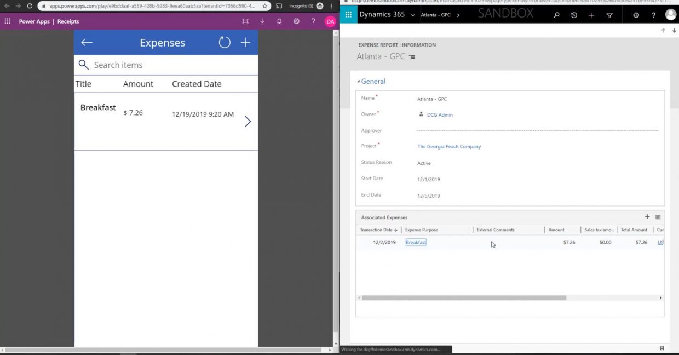Click the Incognito profile indicator in Chrome

tap(306, 6)
